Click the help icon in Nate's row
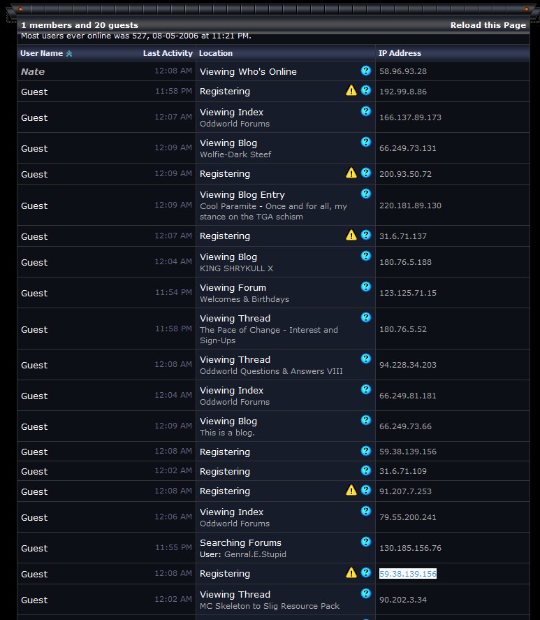This screenshot has height=620, width=540. (365, 71)
